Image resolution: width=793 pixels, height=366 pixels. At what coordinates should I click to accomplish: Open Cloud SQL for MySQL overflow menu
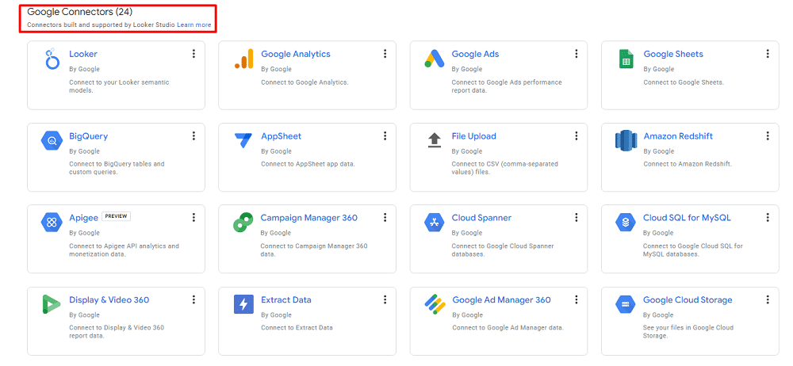tap(768, 217)
